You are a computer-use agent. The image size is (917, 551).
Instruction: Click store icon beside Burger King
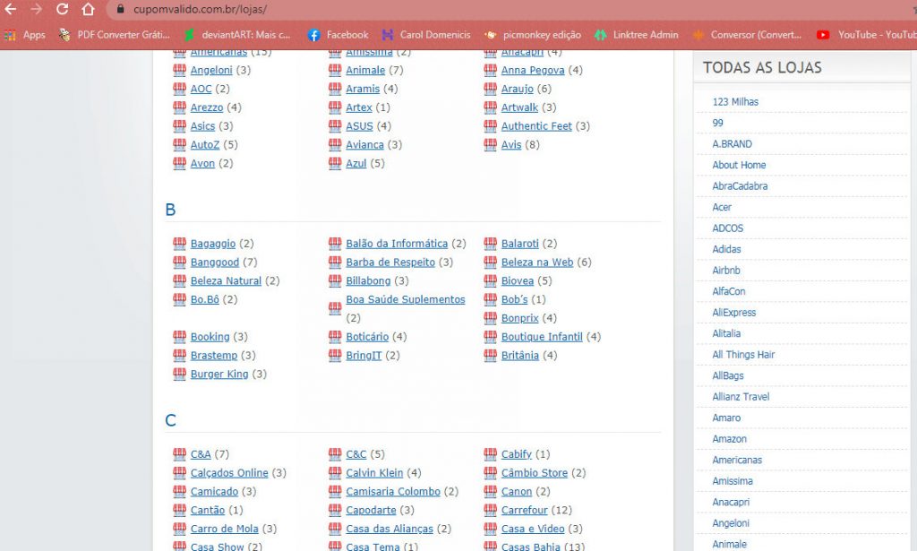click(x=179, y=374)
